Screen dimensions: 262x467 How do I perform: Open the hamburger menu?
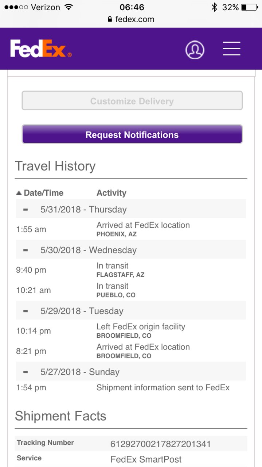coord(232,49)
